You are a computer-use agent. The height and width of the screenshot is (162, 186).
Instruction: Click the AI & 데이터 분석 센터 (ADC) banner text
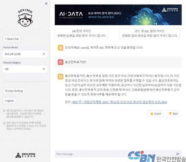click(x=105, y=13)
